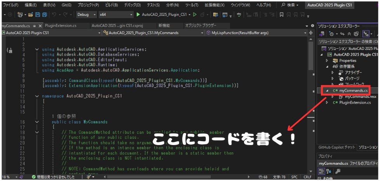Click the abc spell check icon
Image resolution: width=380 pixels, height=181 pixels.
coord(239,15)
